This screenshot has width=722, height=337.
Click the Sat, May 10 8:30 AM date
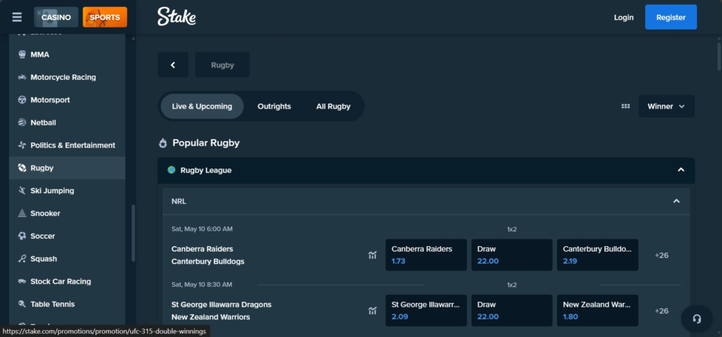click(202, 285)
